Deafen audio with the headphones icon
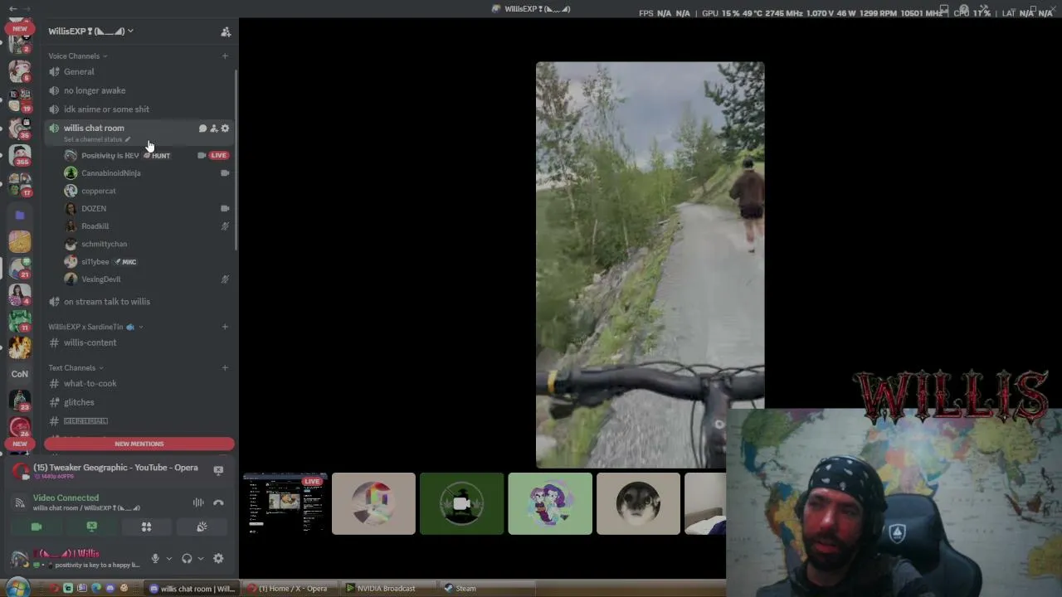Screen dimensions: 1062x597 187,559
